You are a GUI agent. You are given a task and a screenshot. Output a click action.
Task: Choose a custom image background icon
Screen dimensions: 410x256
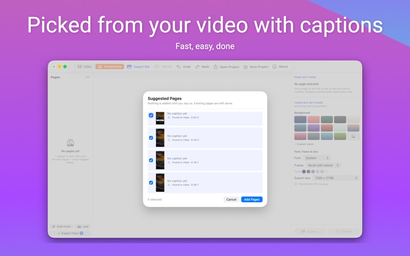(353, 136)
